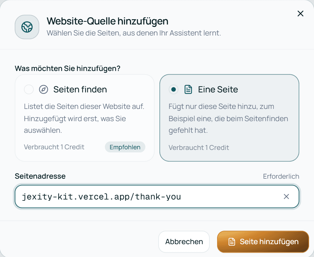Click the compass icon next to Seiten finden

[44, 89]
